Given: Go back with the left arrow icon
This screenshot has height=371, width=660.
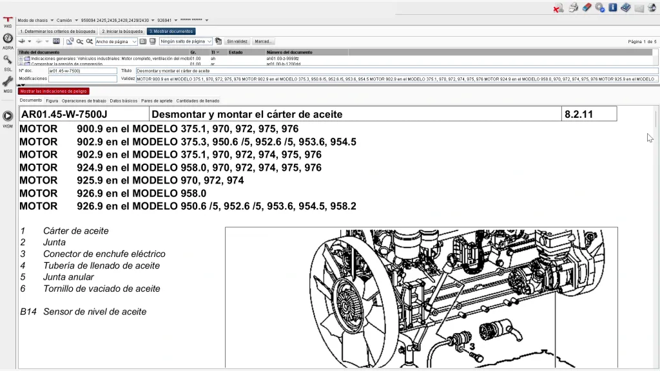Looking at the screenshot, I should (x=22, y=41).
